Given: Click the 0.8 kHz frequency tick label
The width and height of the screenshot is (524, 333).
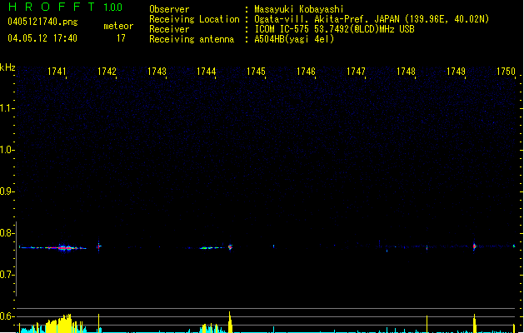Looking at the screenshot, I should [x=7, y=233].
